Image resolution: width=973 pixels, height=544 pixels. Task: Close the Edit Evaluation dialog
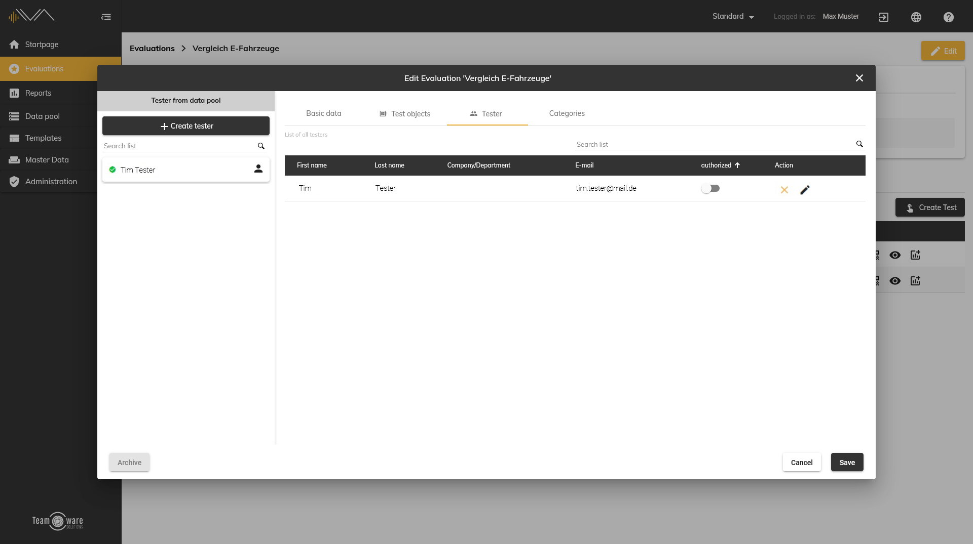859,78
